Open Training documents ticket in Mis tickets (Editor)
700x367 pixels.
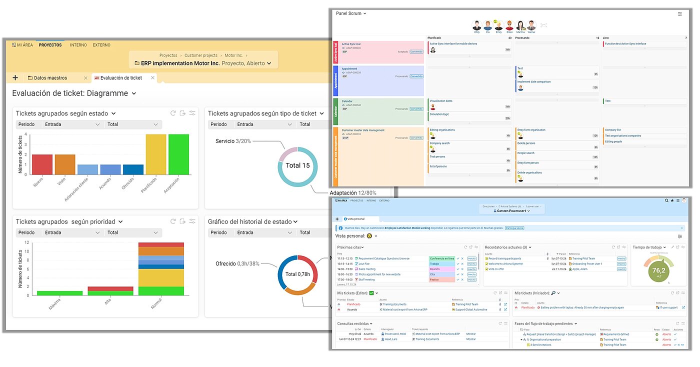395,304
